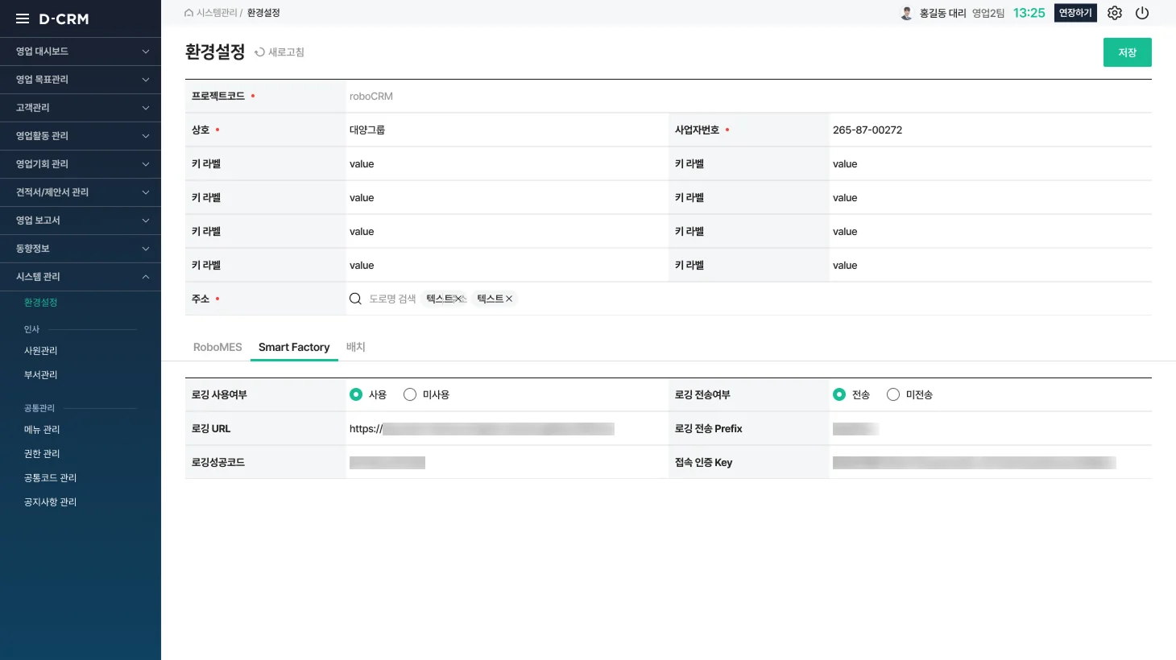This screenshot has height=660, width=1176.
Task: Expand 동향정보 menu
Action: pos(81,249)
